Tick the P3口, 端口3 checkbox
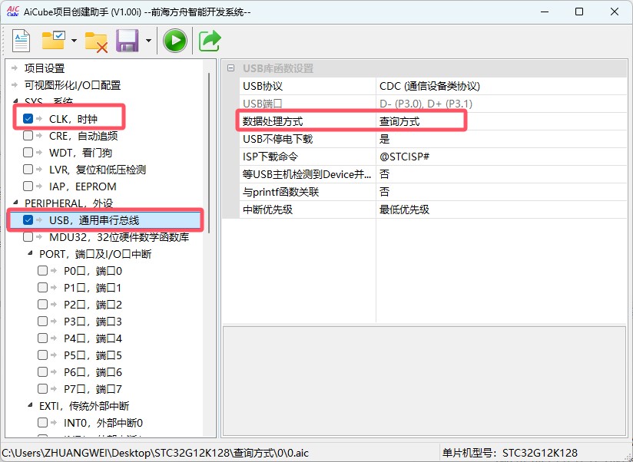Image resolution: width=633 pixels, height=462 pixels. (42, 322)
